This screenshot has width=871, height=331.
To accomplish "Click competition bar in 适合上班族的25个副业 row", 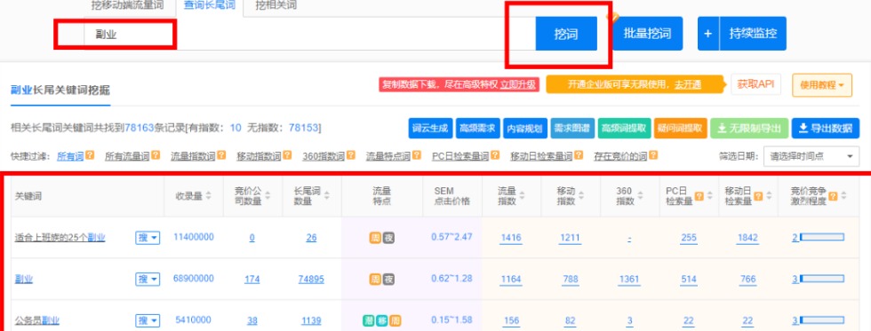I will click(821, 237).
